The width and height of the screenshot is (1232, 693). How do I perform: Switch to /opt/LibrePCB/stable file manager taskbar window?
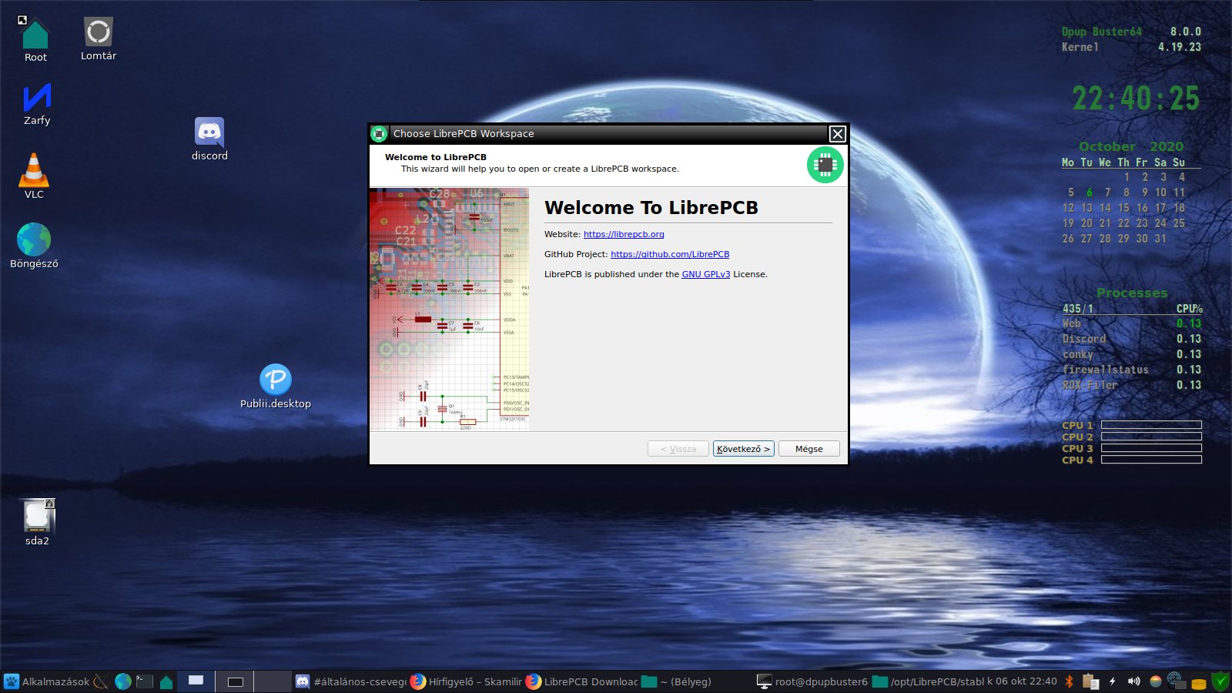[x=928, y=681]
